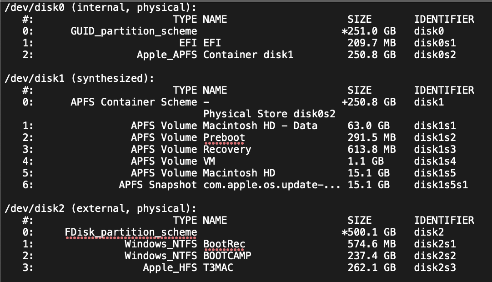Select the "GUID_partition_scheme" type text
The width and height of the screenshot is (492, 282).
(x=134, y=31)
